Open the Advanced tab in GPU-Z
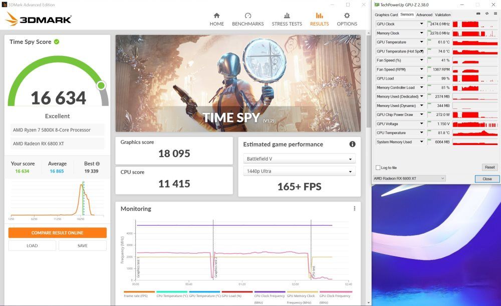 tap(424, 14)
